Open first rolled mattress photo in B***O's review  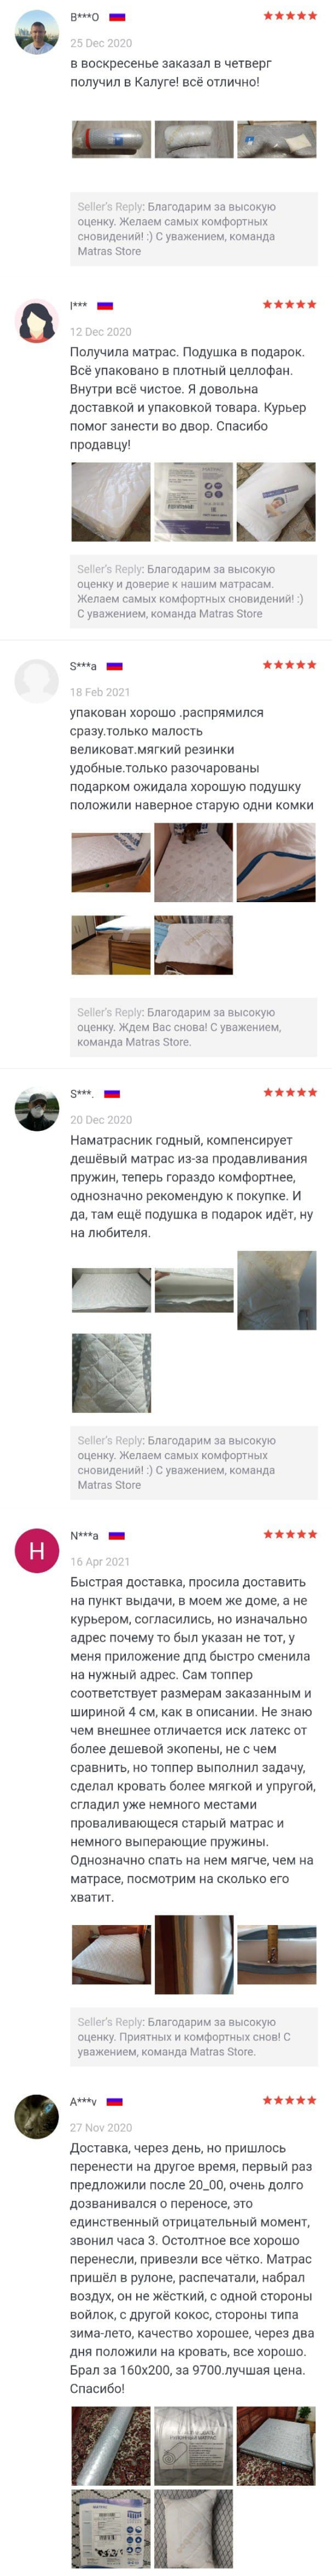pyautogui.click(x=111, y=141)
